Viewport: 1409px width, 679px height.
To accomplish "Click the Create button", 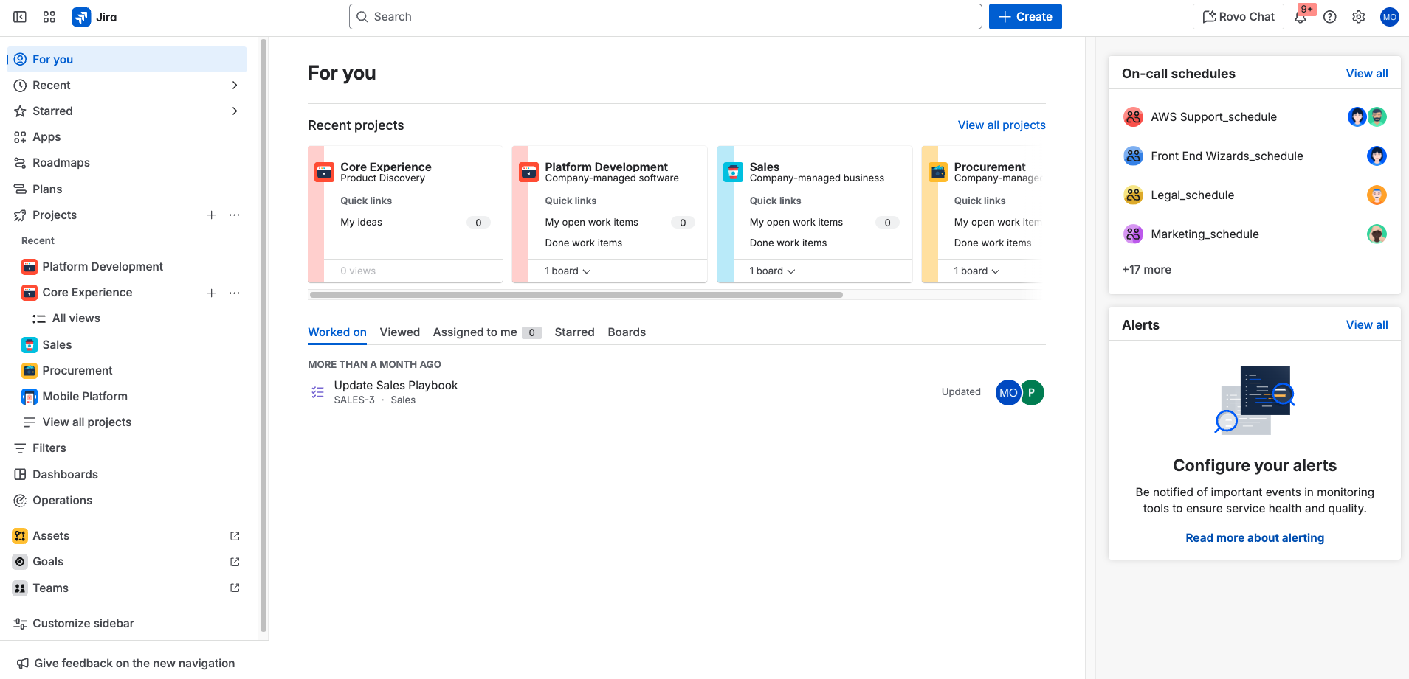I will click(x=1024, y=17).
